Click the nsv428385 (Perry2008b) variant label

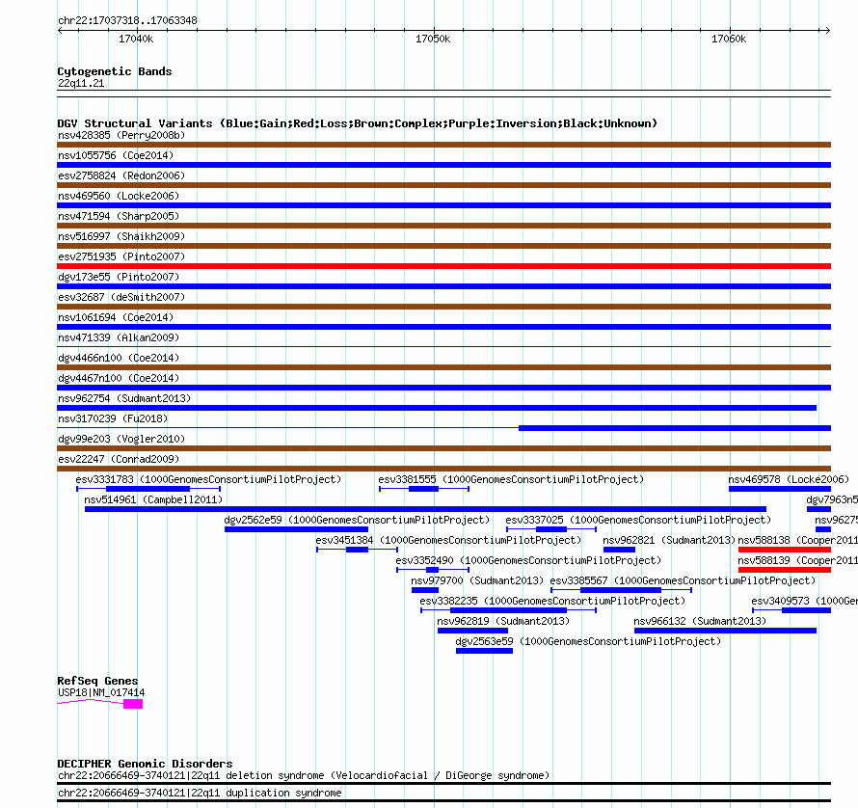(x=121, y=135)
